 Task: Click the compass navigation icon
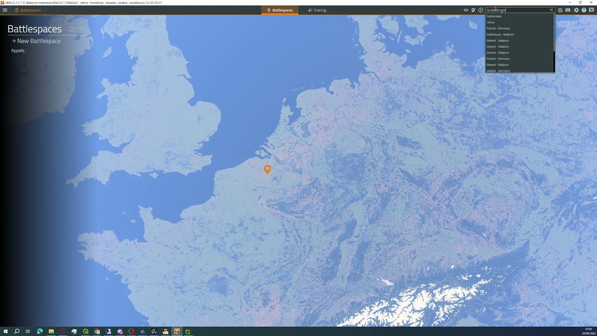click(480, 10)
